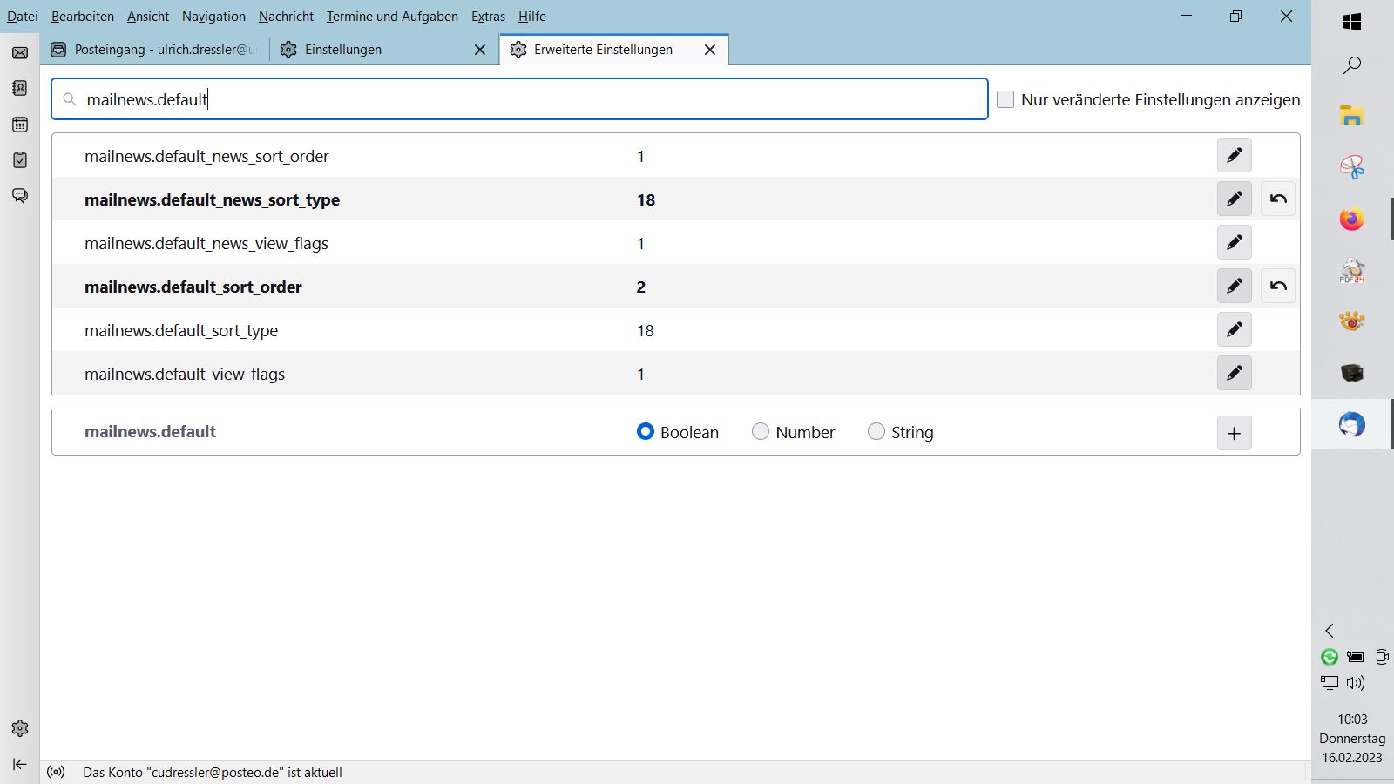Viewport: 1394px width, 784px height.
Task: Open the Chat sidebar icon
Action: point(20,196)
